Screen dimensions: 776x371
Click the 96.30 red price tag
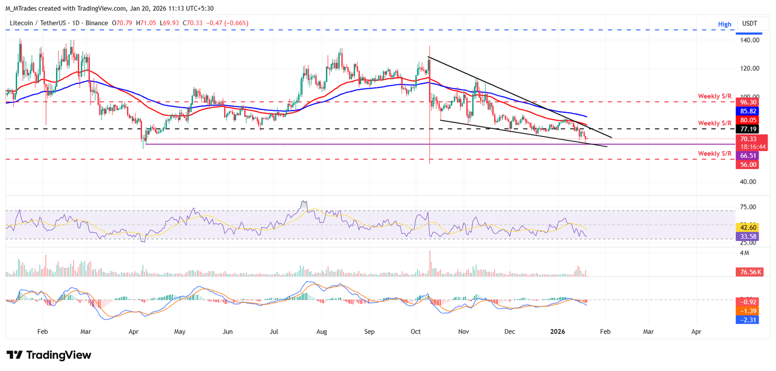(x=748, y=102)
